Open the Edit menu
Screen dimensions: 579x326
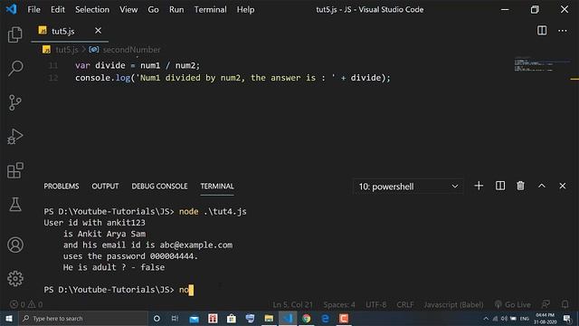(58, 10)
